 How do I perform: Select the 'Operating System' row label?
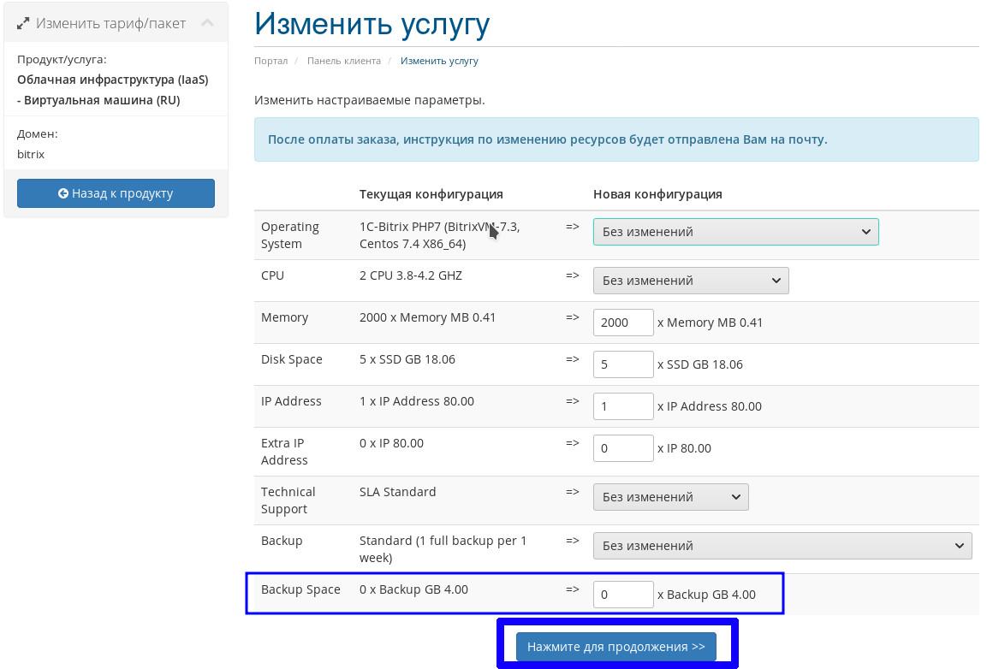pyautogui.click(x=290, y=234)
